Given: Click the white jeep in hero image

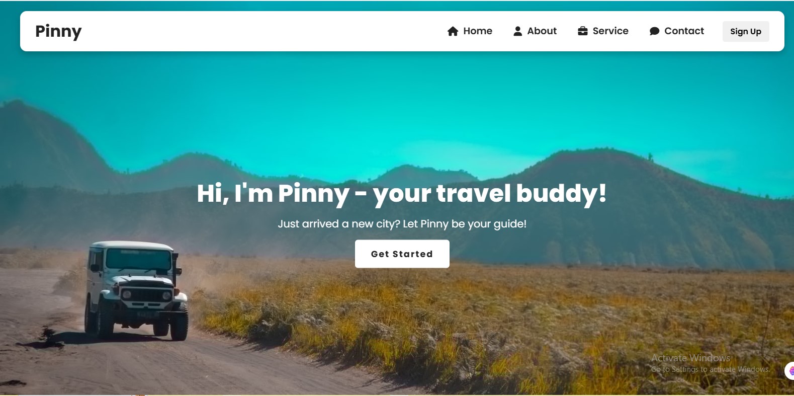Looking at the screenshot, I should [x=136, y=289].
